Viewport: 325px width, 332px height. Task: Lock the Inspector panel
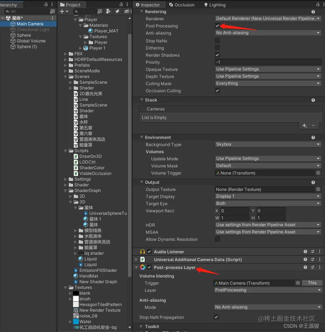(318, 4)
